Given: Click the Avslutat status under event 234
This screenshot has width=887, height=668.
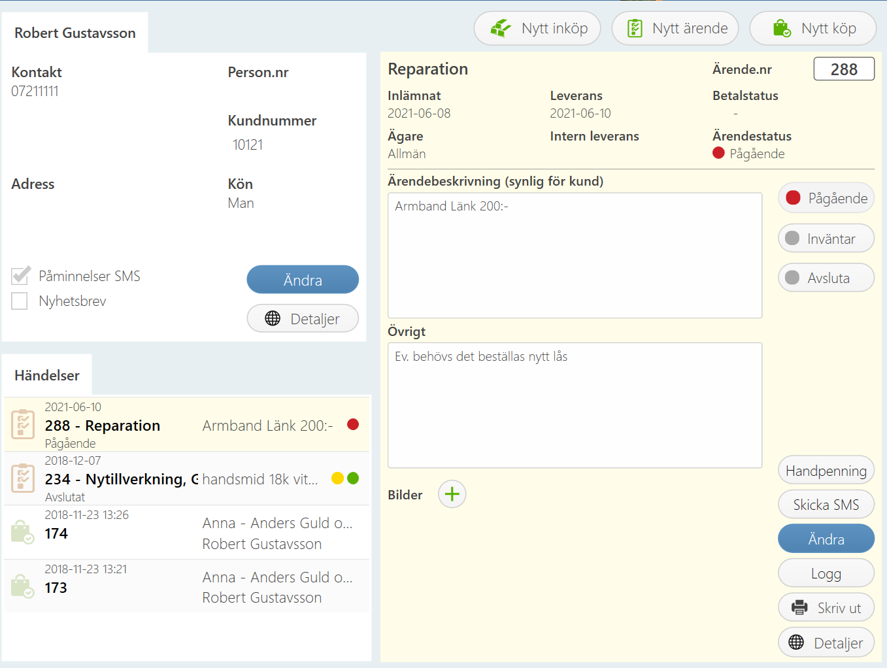Looking at the screenshot, I should (x=65, y=497).
